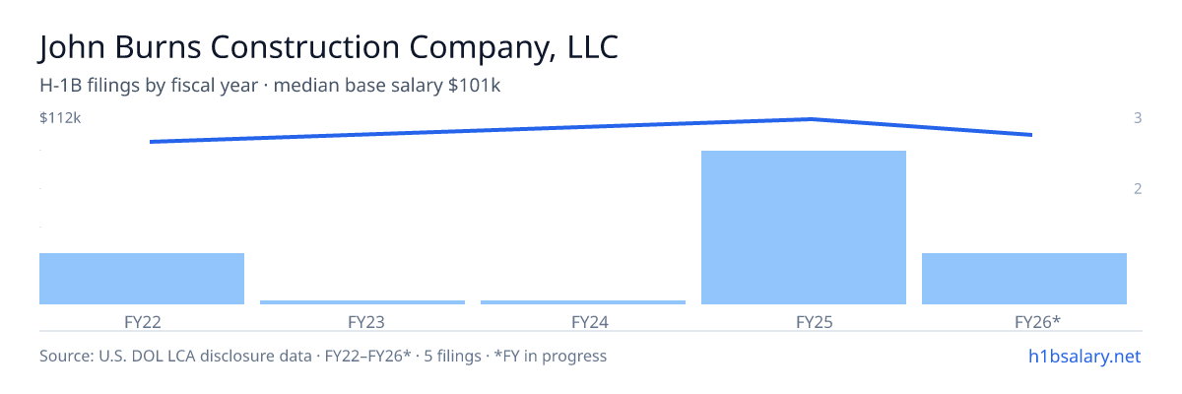Screen dimensions: 1182x394
Task: Click the DOL LCA source footnote
Action: (x=323, y=356)
